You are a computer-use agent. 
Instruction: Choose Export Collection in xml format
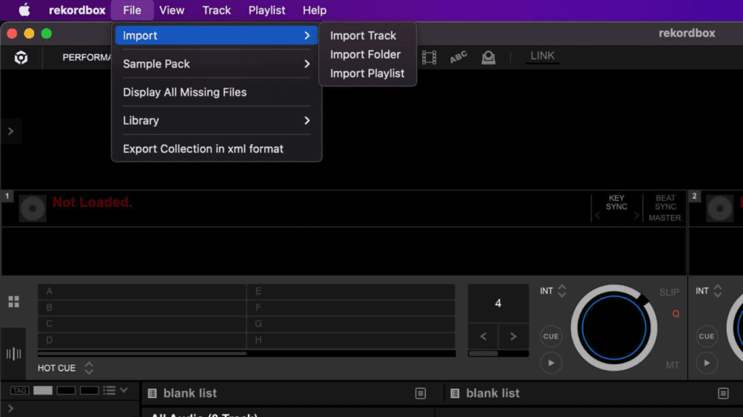click(x=203, y=148)
